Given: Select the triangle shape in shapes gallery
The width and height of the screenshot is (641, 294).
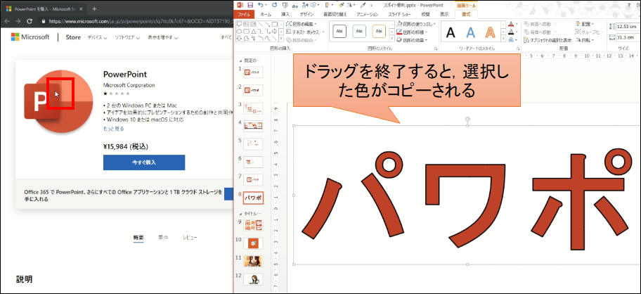Looking at the screenshot, I should click(x=254, y=32).
